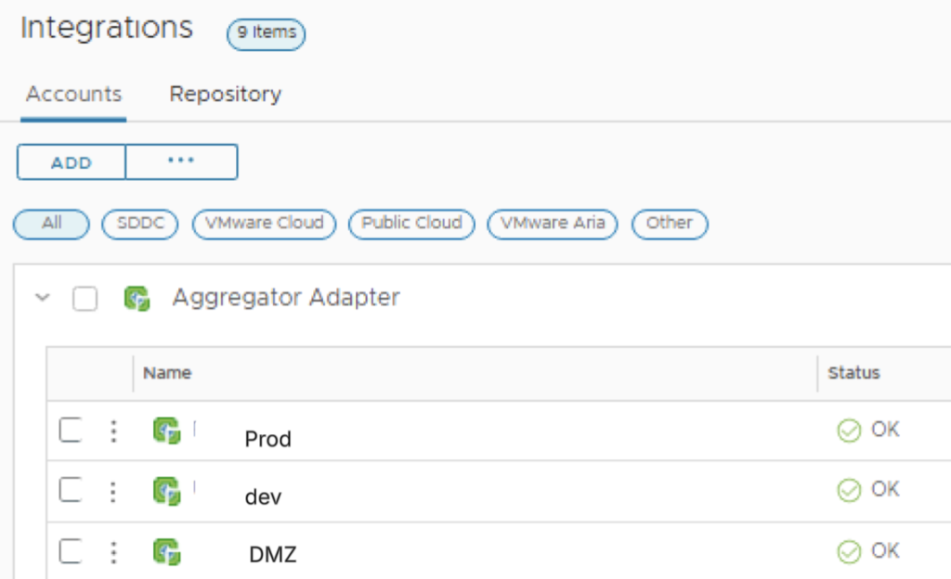Click the adapter icon in dev row
The width and height of the screenshot is (951, 579).
(167, 491)
